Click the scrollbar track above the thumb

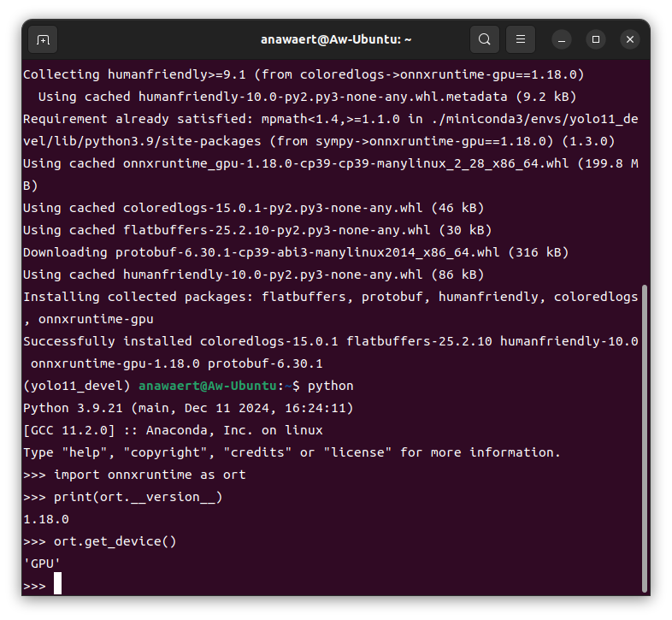coord(645,171)
